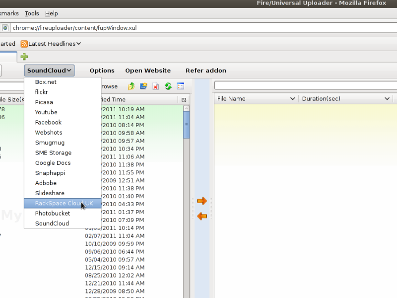Select Webshots in the dropdown list
Image resolution: width=397 pixels, height=298 pixels.
63,133
